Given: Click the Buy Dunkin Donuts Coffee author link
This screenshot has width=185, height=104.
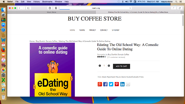Looking at the screenshot, I should click(119, 55).
